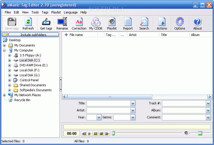This screenshot has width=214, height=145.
Task: Open the Genre dropdown
Action: click(133, 118)
